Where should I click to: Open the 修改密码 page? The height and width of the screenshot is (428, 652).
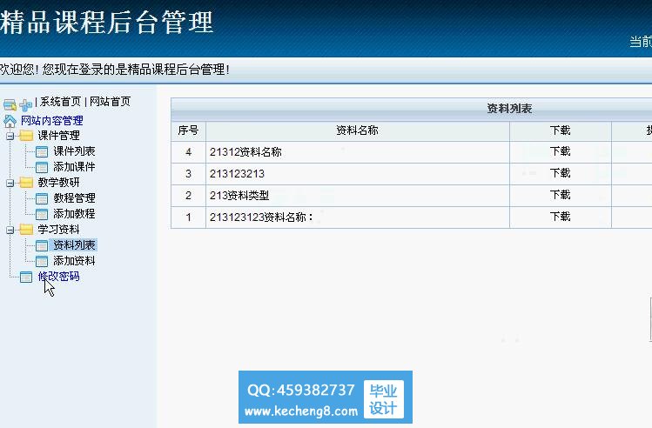point(58,277)
